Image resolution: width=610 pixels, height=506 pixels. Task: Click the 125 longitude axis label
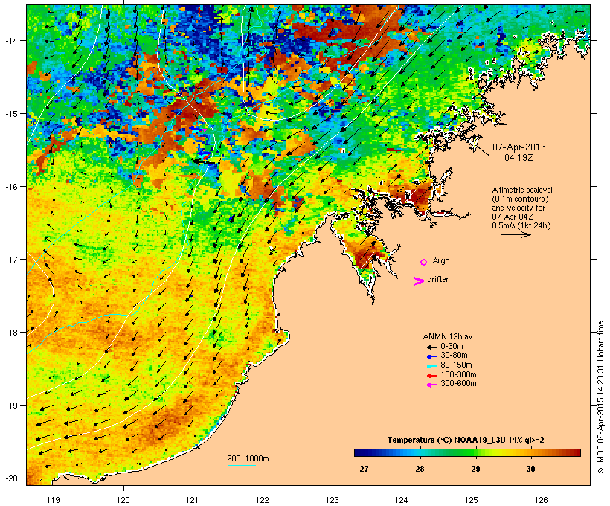(x=472, y=500)
